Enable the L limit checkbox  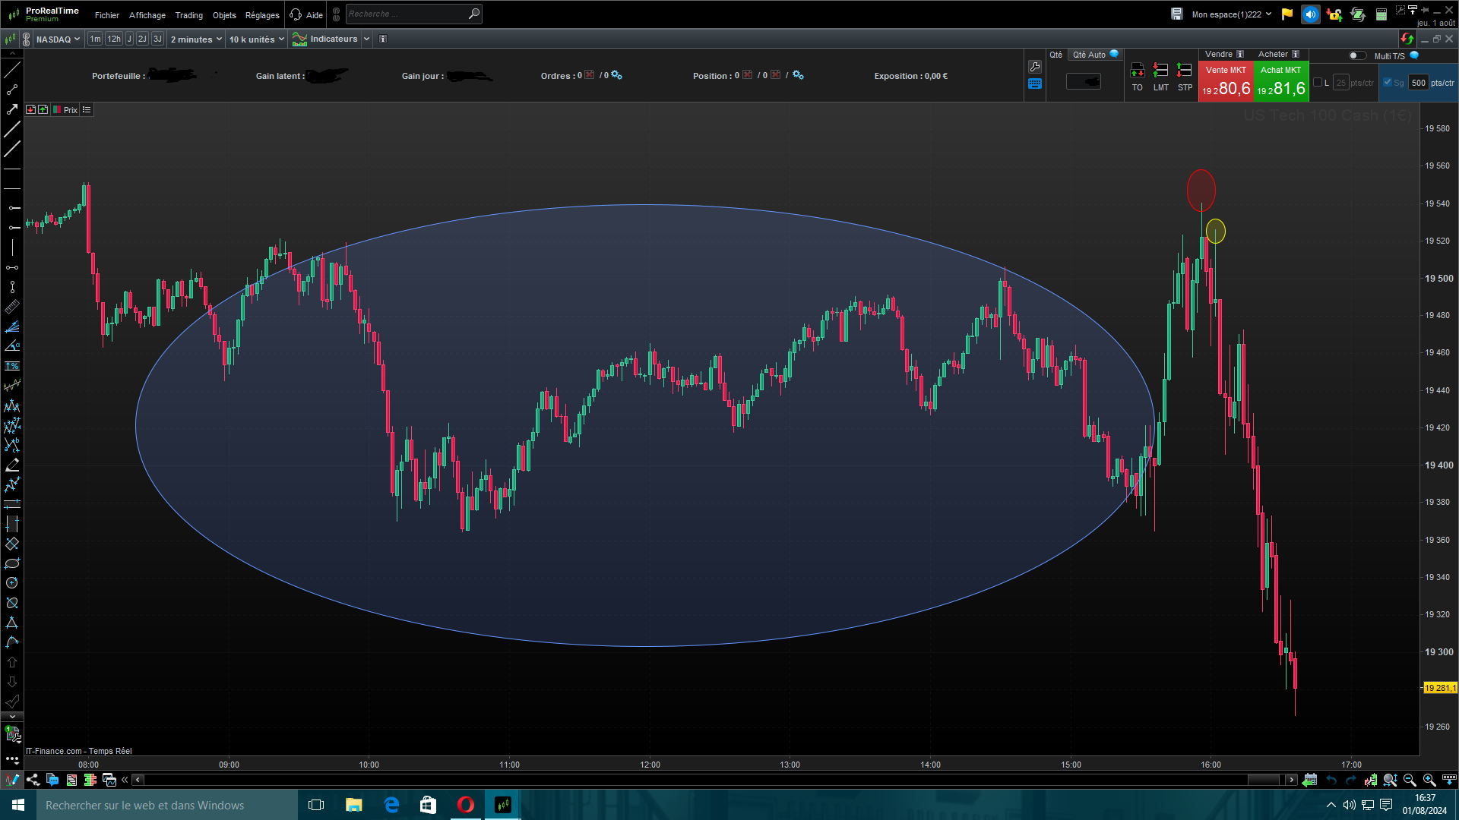pos(1318,83)
